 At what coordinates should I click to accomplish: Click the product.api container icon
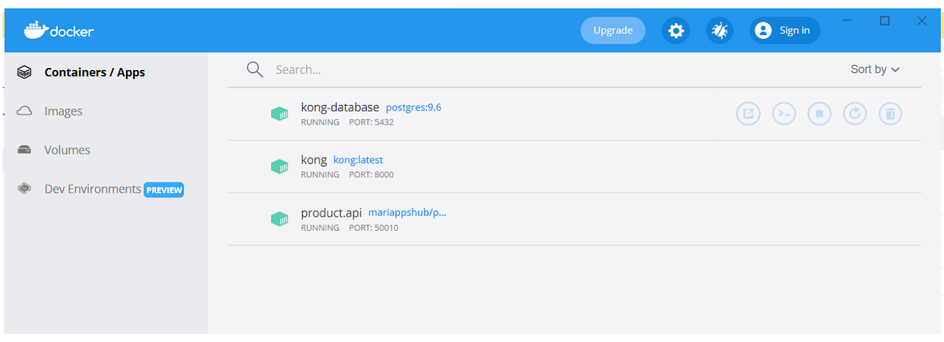coord(279,219)
